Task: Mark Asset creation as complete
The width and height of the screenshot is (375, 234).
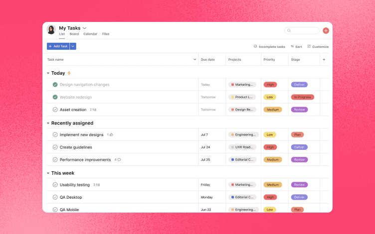Action: pos(55,110)
